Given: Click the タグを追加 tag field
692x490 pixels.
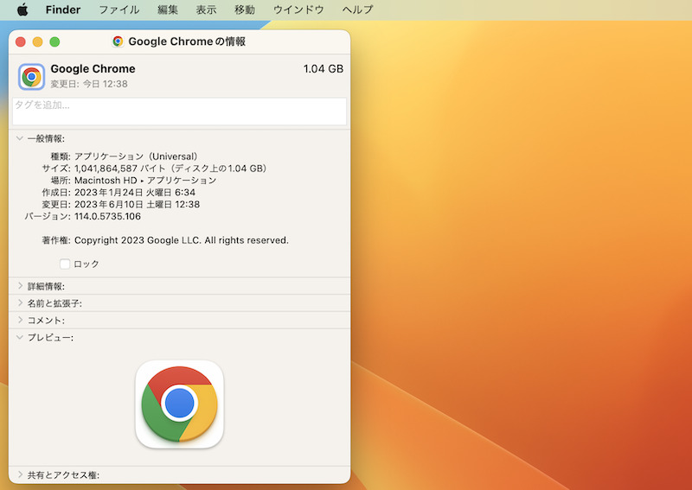Looking at the screenshot, I should 179,111.
